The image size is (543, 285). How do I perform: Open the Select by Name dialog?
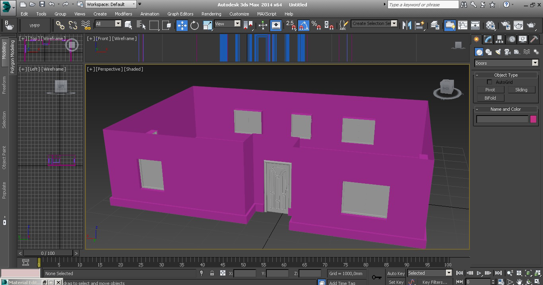click(x=141, y=25)
